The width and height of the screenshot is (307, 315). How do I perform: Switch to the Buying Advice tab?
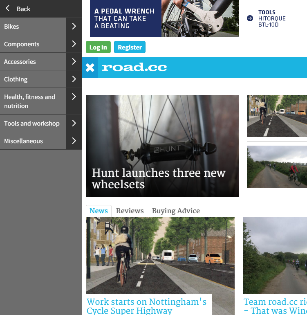[x=176, y=211]
